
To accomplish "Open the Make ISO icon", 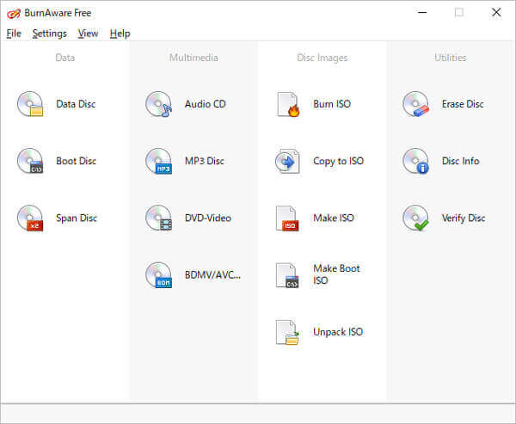I will [287, 218].
